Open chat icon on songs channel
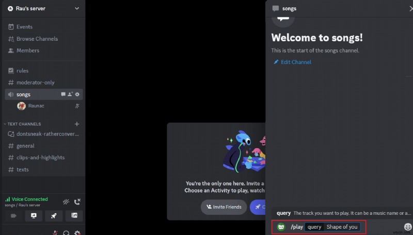This screenshot has width=413, height=235. pyautogui.click(x=63, y=94)
